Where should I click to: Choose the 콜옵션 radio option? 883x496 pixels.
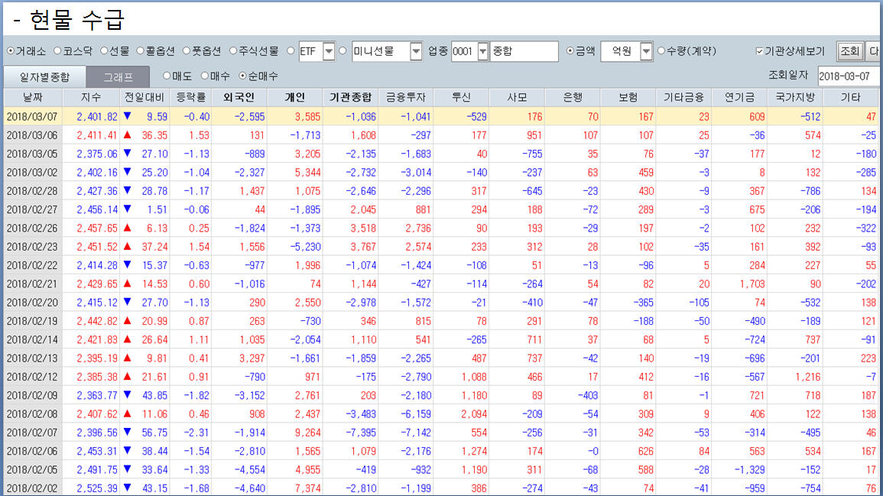(x=141, y=51)
